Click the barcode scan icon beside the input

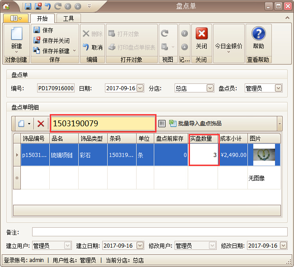[162, 123]
